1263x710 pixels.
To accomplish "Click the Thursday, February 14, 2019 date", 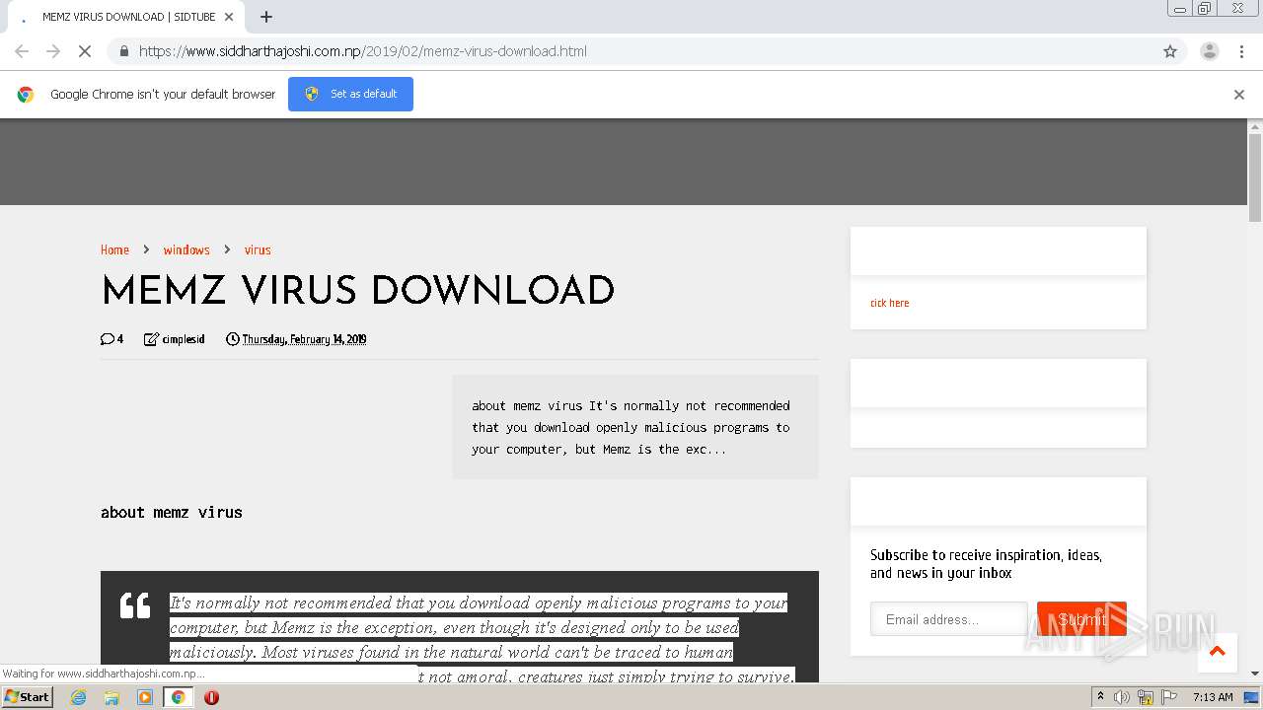I will [x=304, y=339].
